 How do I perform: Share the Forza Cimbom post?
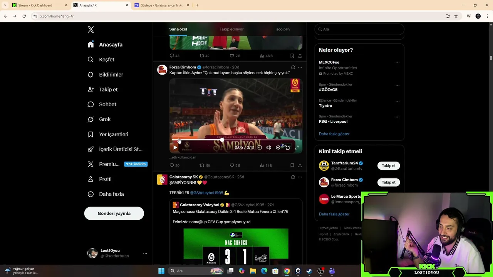click(x=300, y=165)
